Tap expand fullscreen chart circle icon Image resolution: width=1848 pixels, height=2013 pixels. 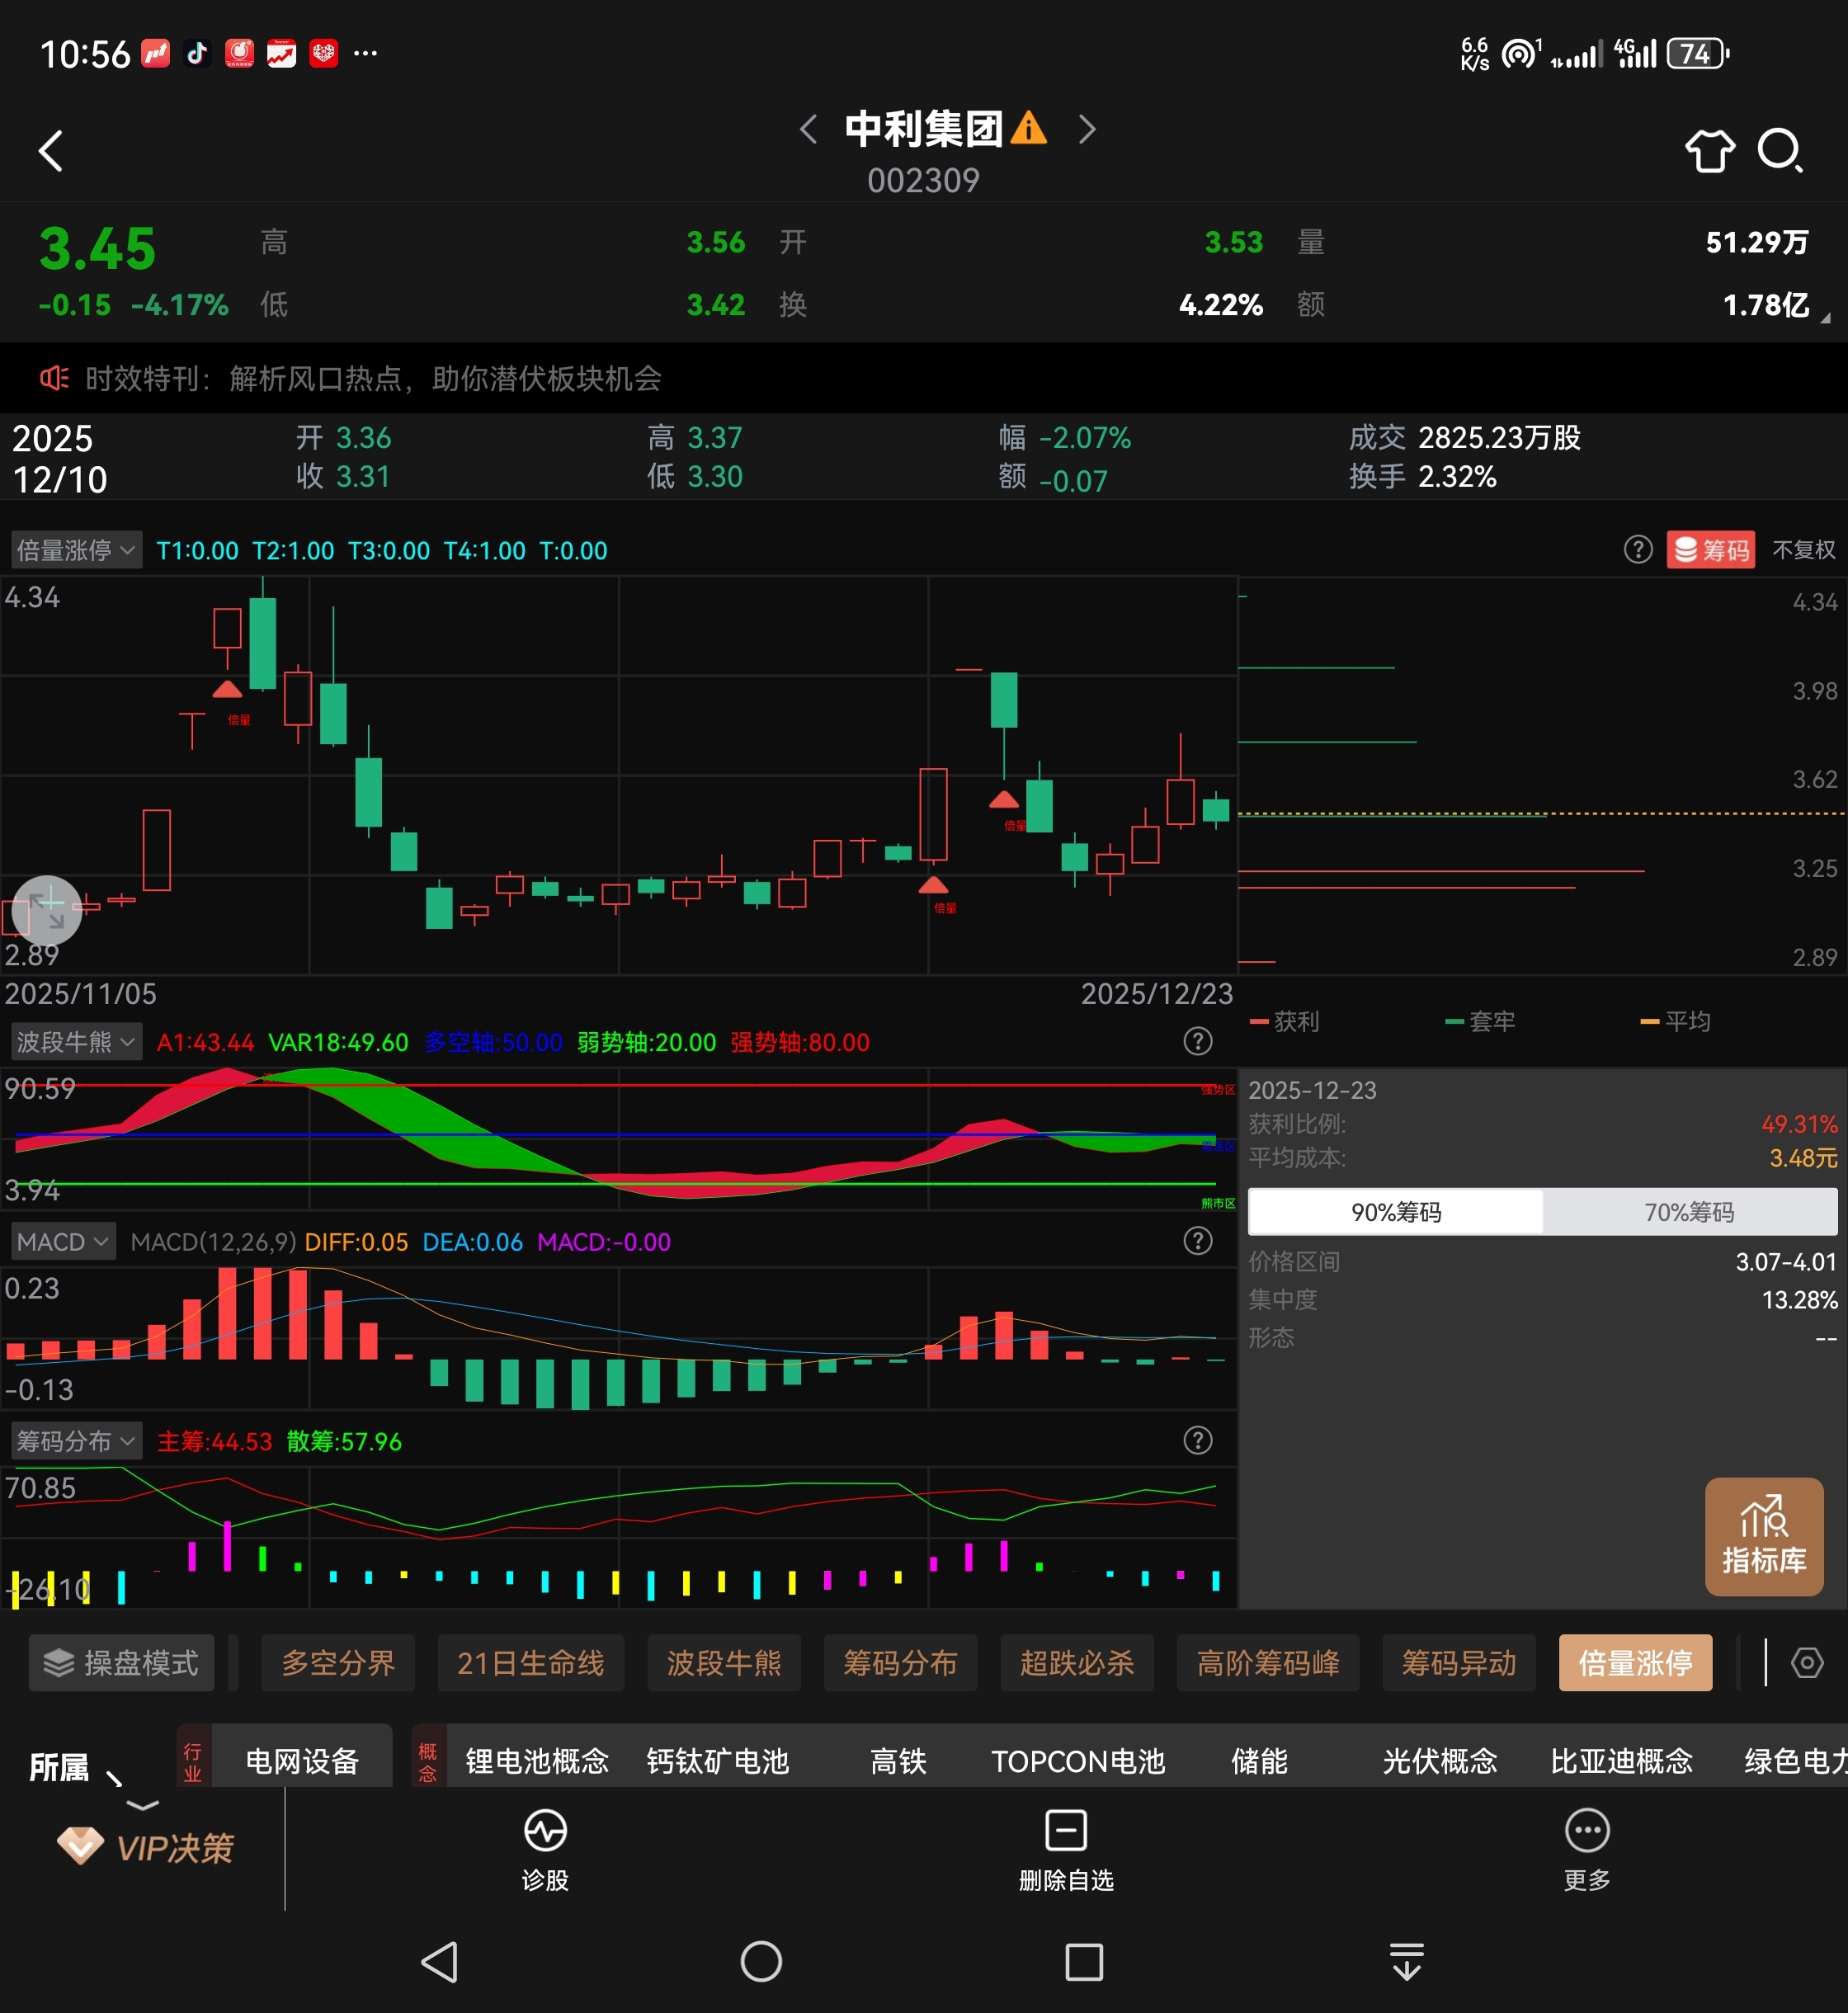point(47,910)
